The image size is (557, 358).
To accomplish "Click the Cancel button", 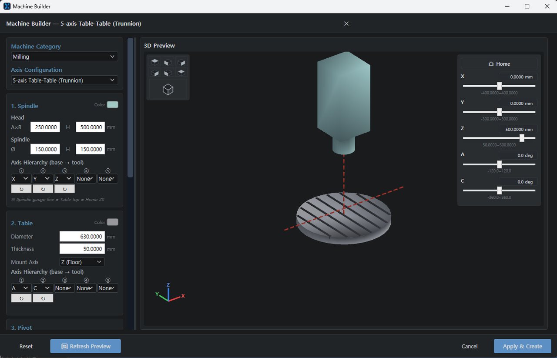I will (470, 346).
